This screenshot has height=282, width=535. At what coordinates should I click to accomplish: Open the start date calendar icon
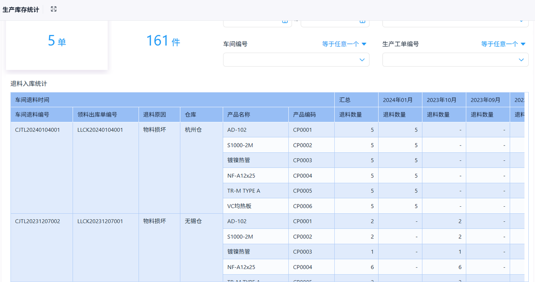tap(284, 21)
